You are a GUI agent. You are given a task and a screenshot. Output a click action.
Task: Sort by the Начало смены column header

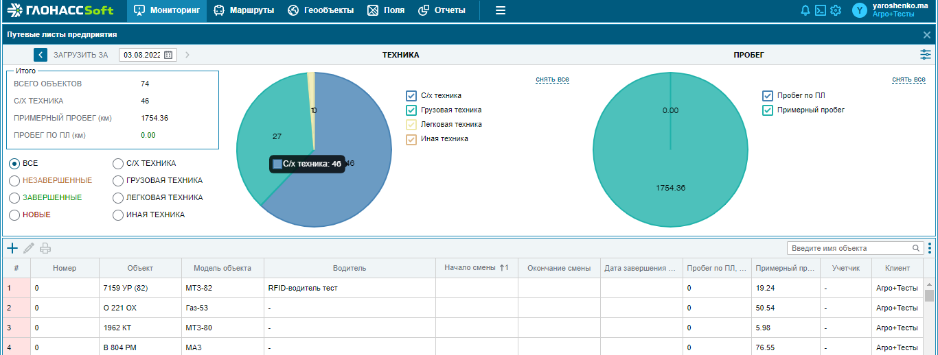point(477,268)
